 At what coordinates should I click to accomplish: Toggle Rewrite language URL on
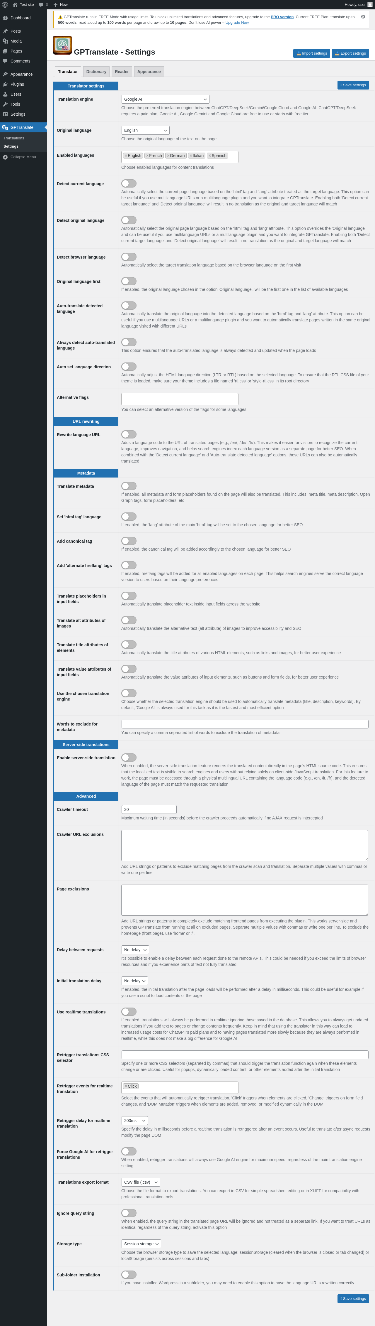[129, 434]
